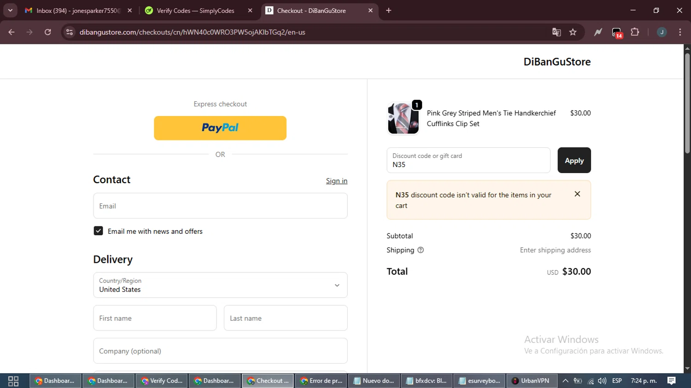The height and width of the screenshot is (388, 691).
Task: Click the address bar URL
Action: (x=193, y=32)
